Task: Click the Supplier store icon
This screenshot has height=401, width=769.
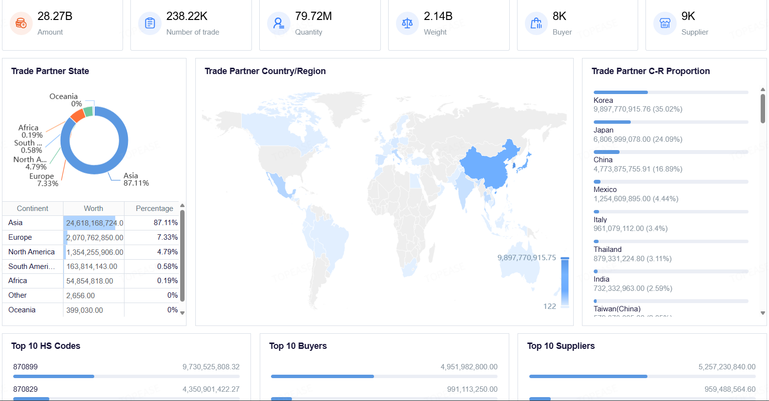Action: coord(665,23)
